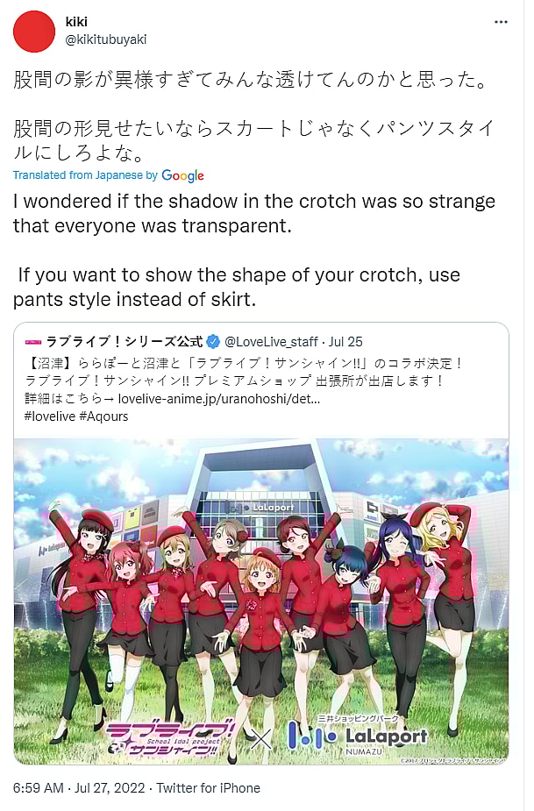
Task: Open the three-dot more options menu
Action: (x=501, y=22)
